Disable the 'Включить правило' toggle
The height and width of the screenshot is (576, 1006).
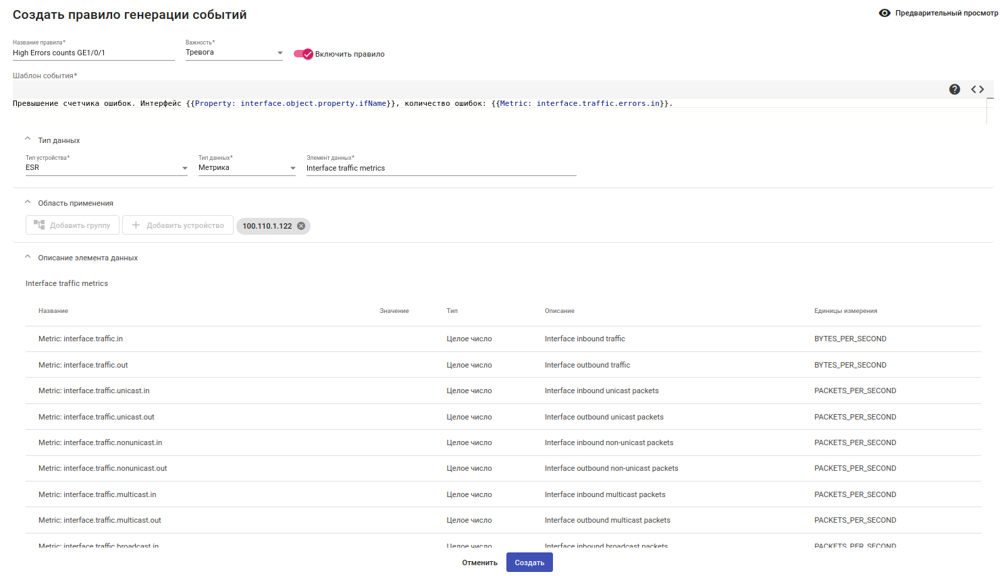[x=304, y=54]
